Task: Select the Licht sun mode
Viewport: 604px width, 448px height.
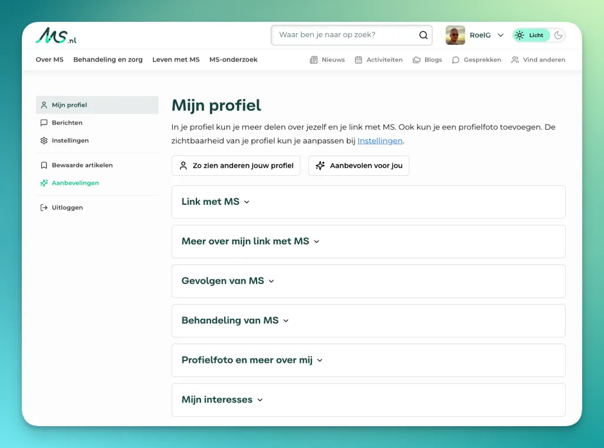Action: (x=531, y=35)
